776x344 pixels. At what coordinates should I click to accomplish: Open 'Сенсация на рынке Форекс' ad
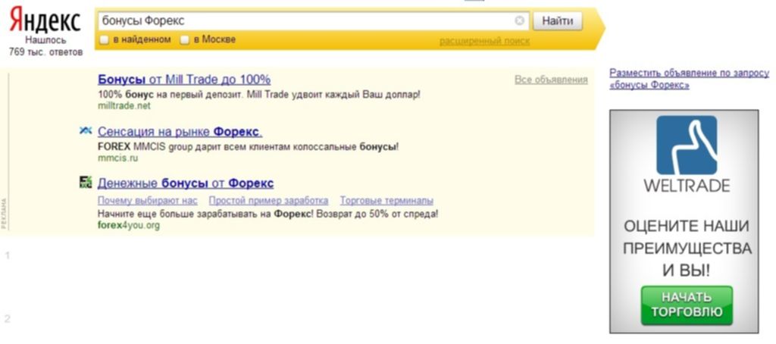point(180,132)
